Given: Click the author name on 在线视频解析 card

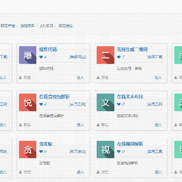Looking at the screenshot, I should (105, 172).
